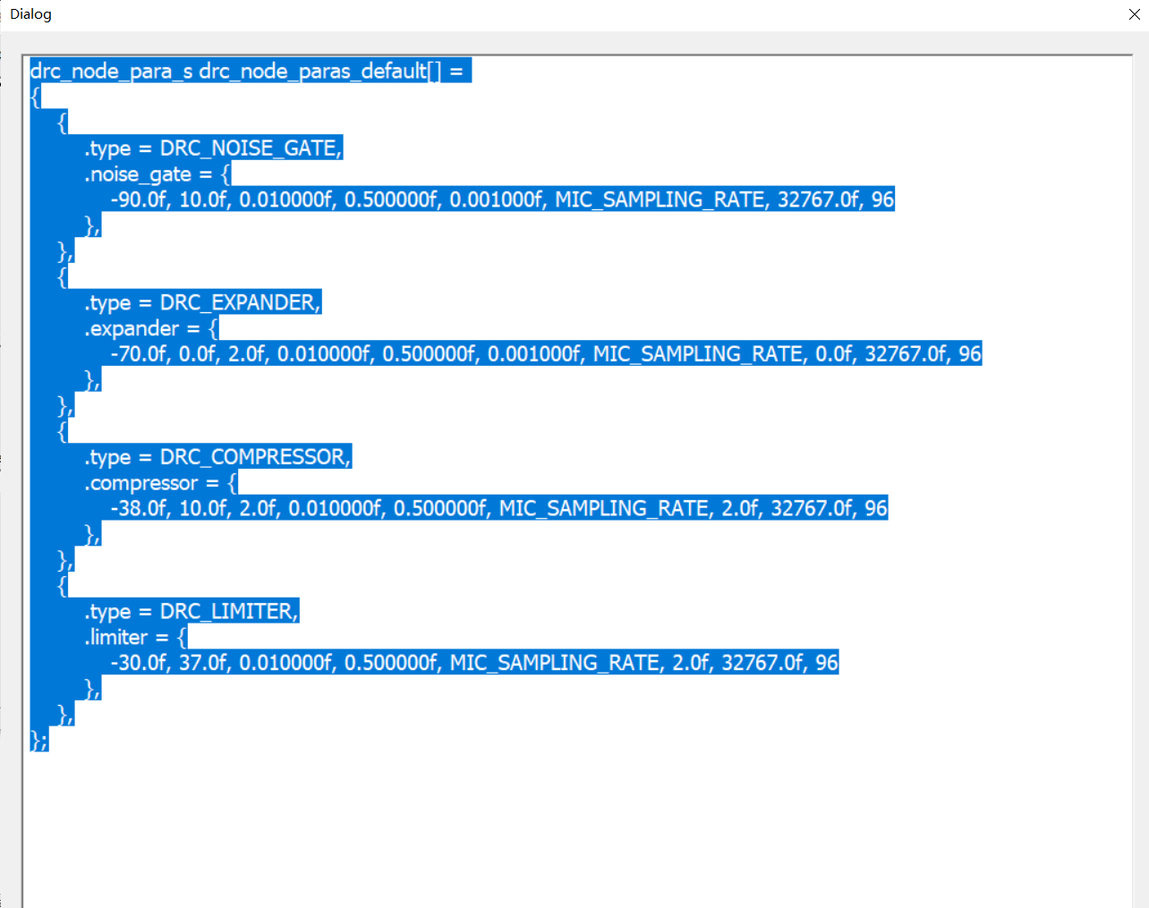Click the .expander field label
The width and height of the screenshot is (1149, 908).
[132, 328]
